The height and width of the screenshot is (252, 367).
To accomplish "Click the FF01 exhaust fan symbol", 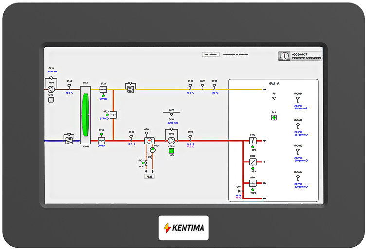I will [x=51, y=89].
